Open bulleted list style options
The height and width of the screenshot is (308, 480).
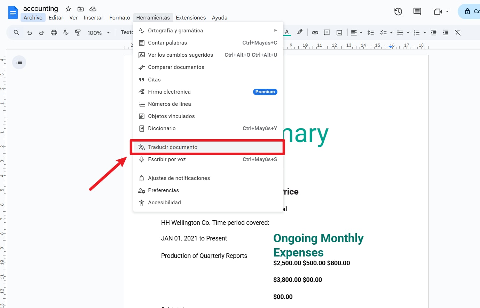point(407,32)
